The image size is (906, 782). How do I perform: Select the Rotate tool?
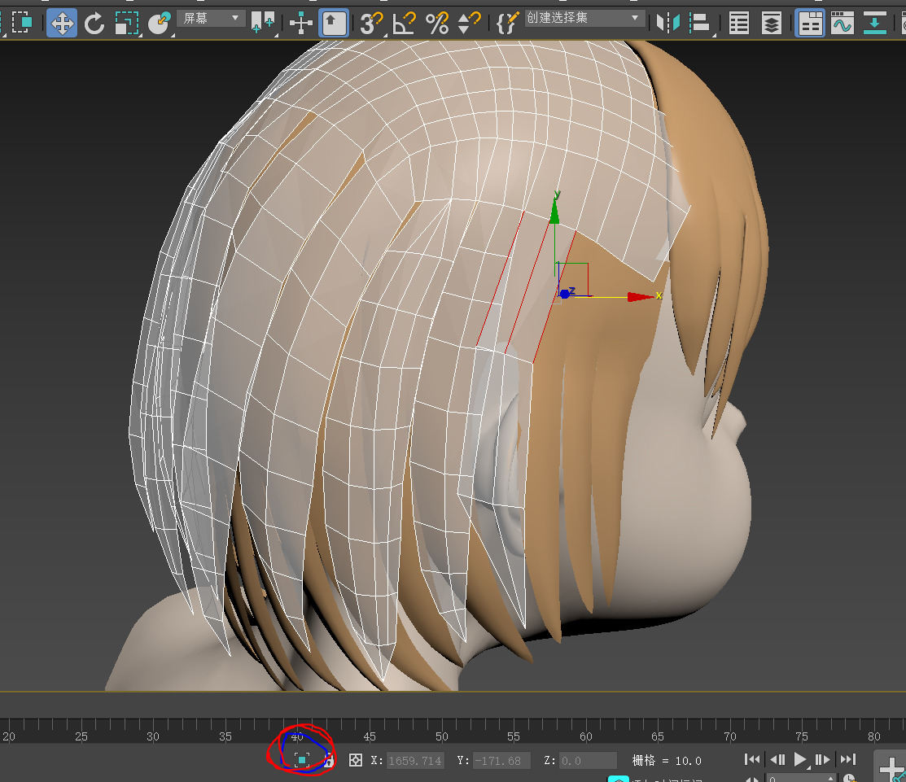tap(94, 23)
